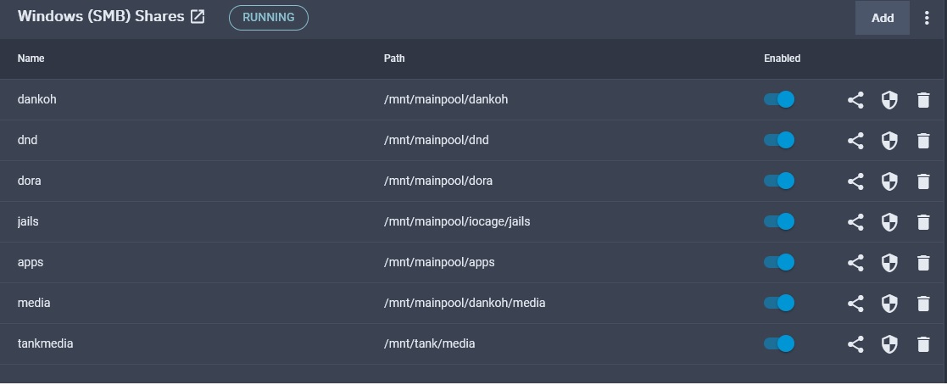Click the share icon for tankmedia
This screenshot has width=947, height=385.
tap(855, 344)
